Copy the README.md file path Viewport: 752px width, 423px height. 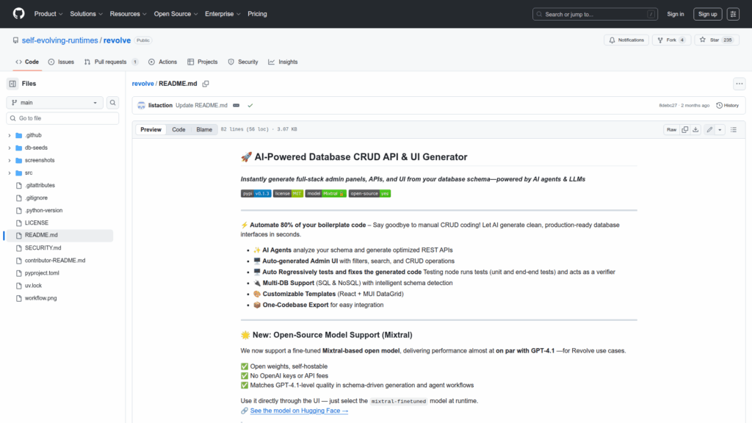point(206,84)
